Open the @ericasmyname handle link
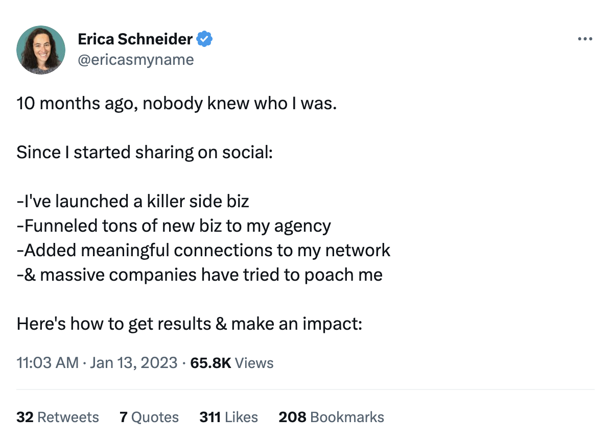This screenshot has height=441, width=611. click(135, 60)
